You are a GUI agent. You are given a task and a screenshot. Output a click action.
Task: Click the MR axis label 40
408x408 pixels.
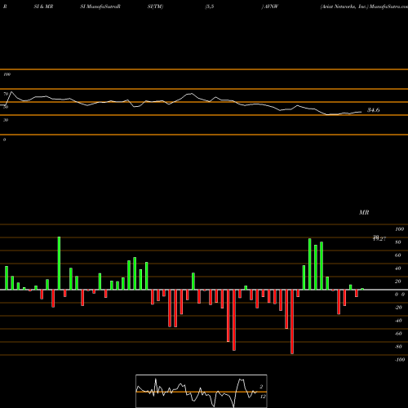pos(398,268)
